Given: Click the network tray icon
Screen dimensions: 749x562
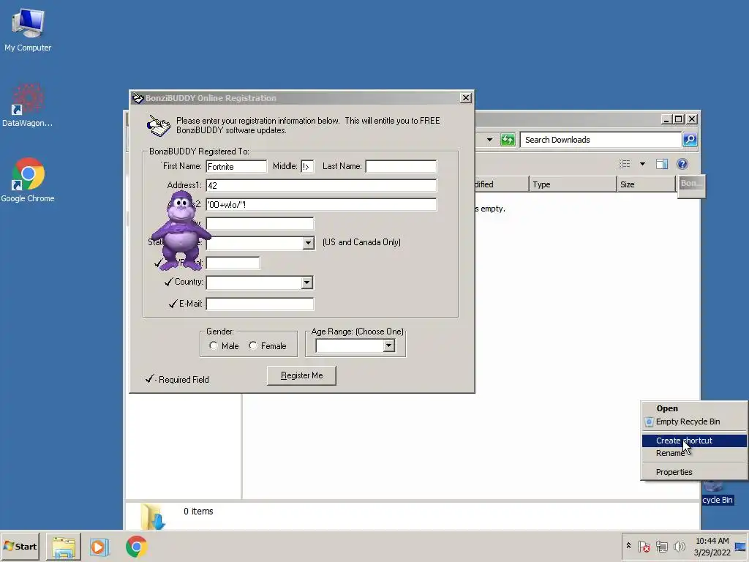Looking at the screenshot, I should point(661,546).
